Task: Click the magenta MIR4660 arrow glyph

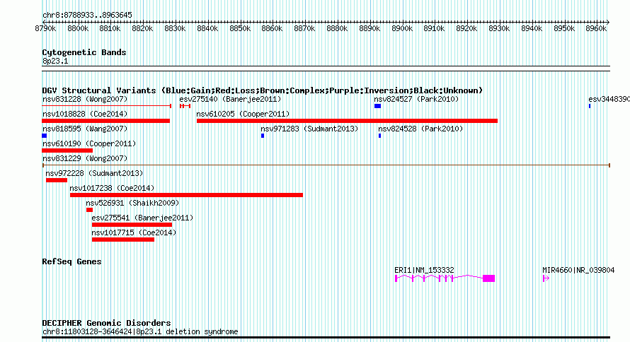Action: (x=546, y=278)
